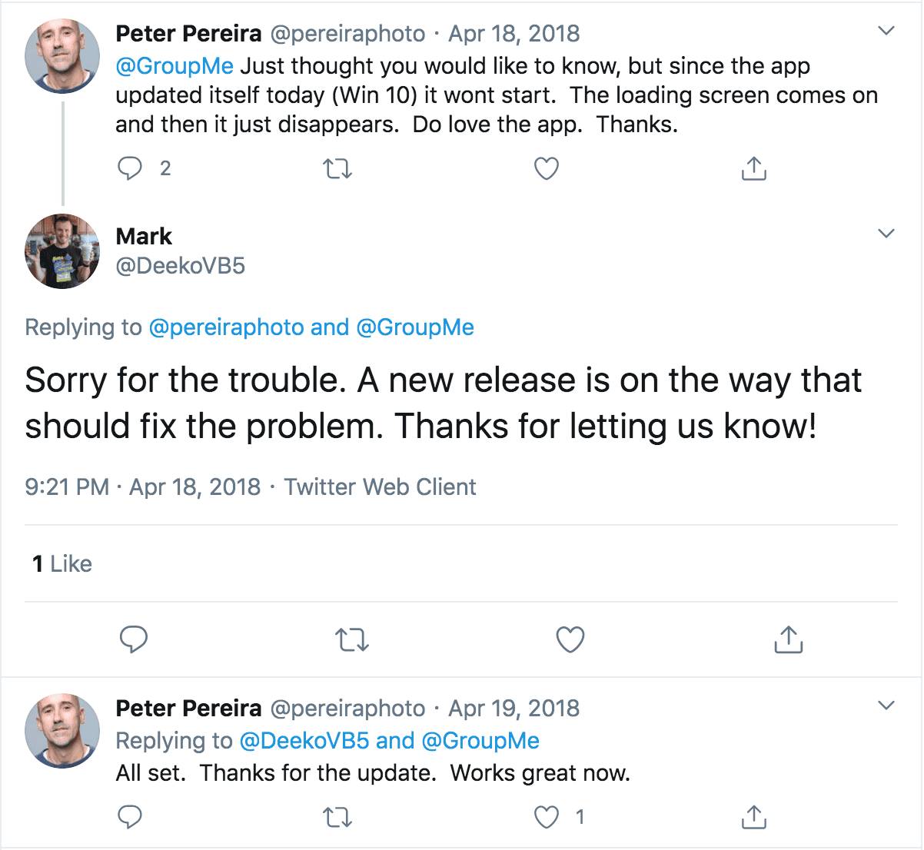Open the @DeekoVB5 link in Peter's reply
The height and width of the screenshot is (850, 924).
304,741
